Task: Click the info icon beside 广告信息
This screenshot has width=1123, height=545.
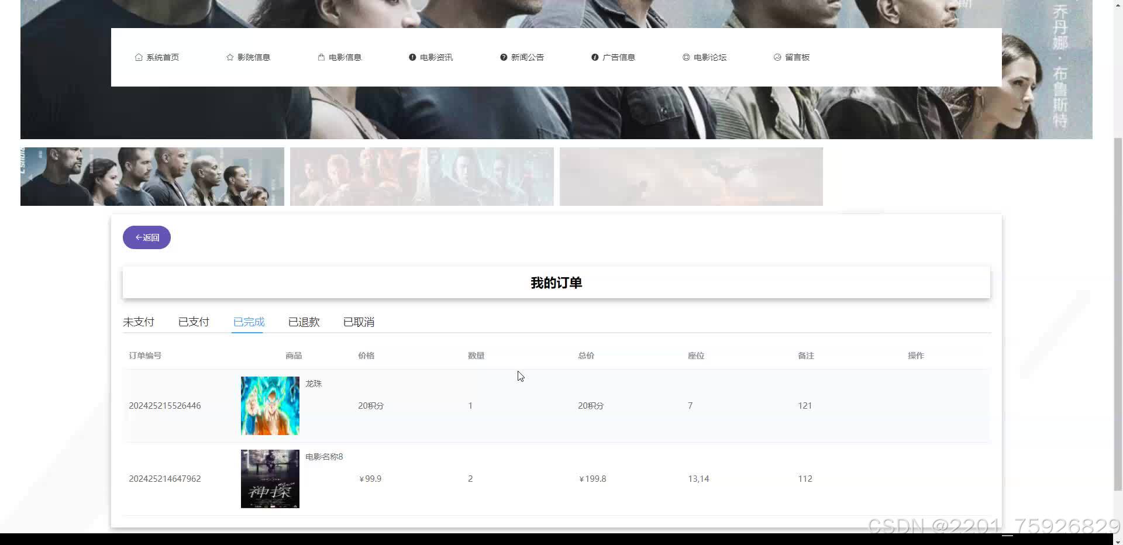Action: tap(595, 57)
